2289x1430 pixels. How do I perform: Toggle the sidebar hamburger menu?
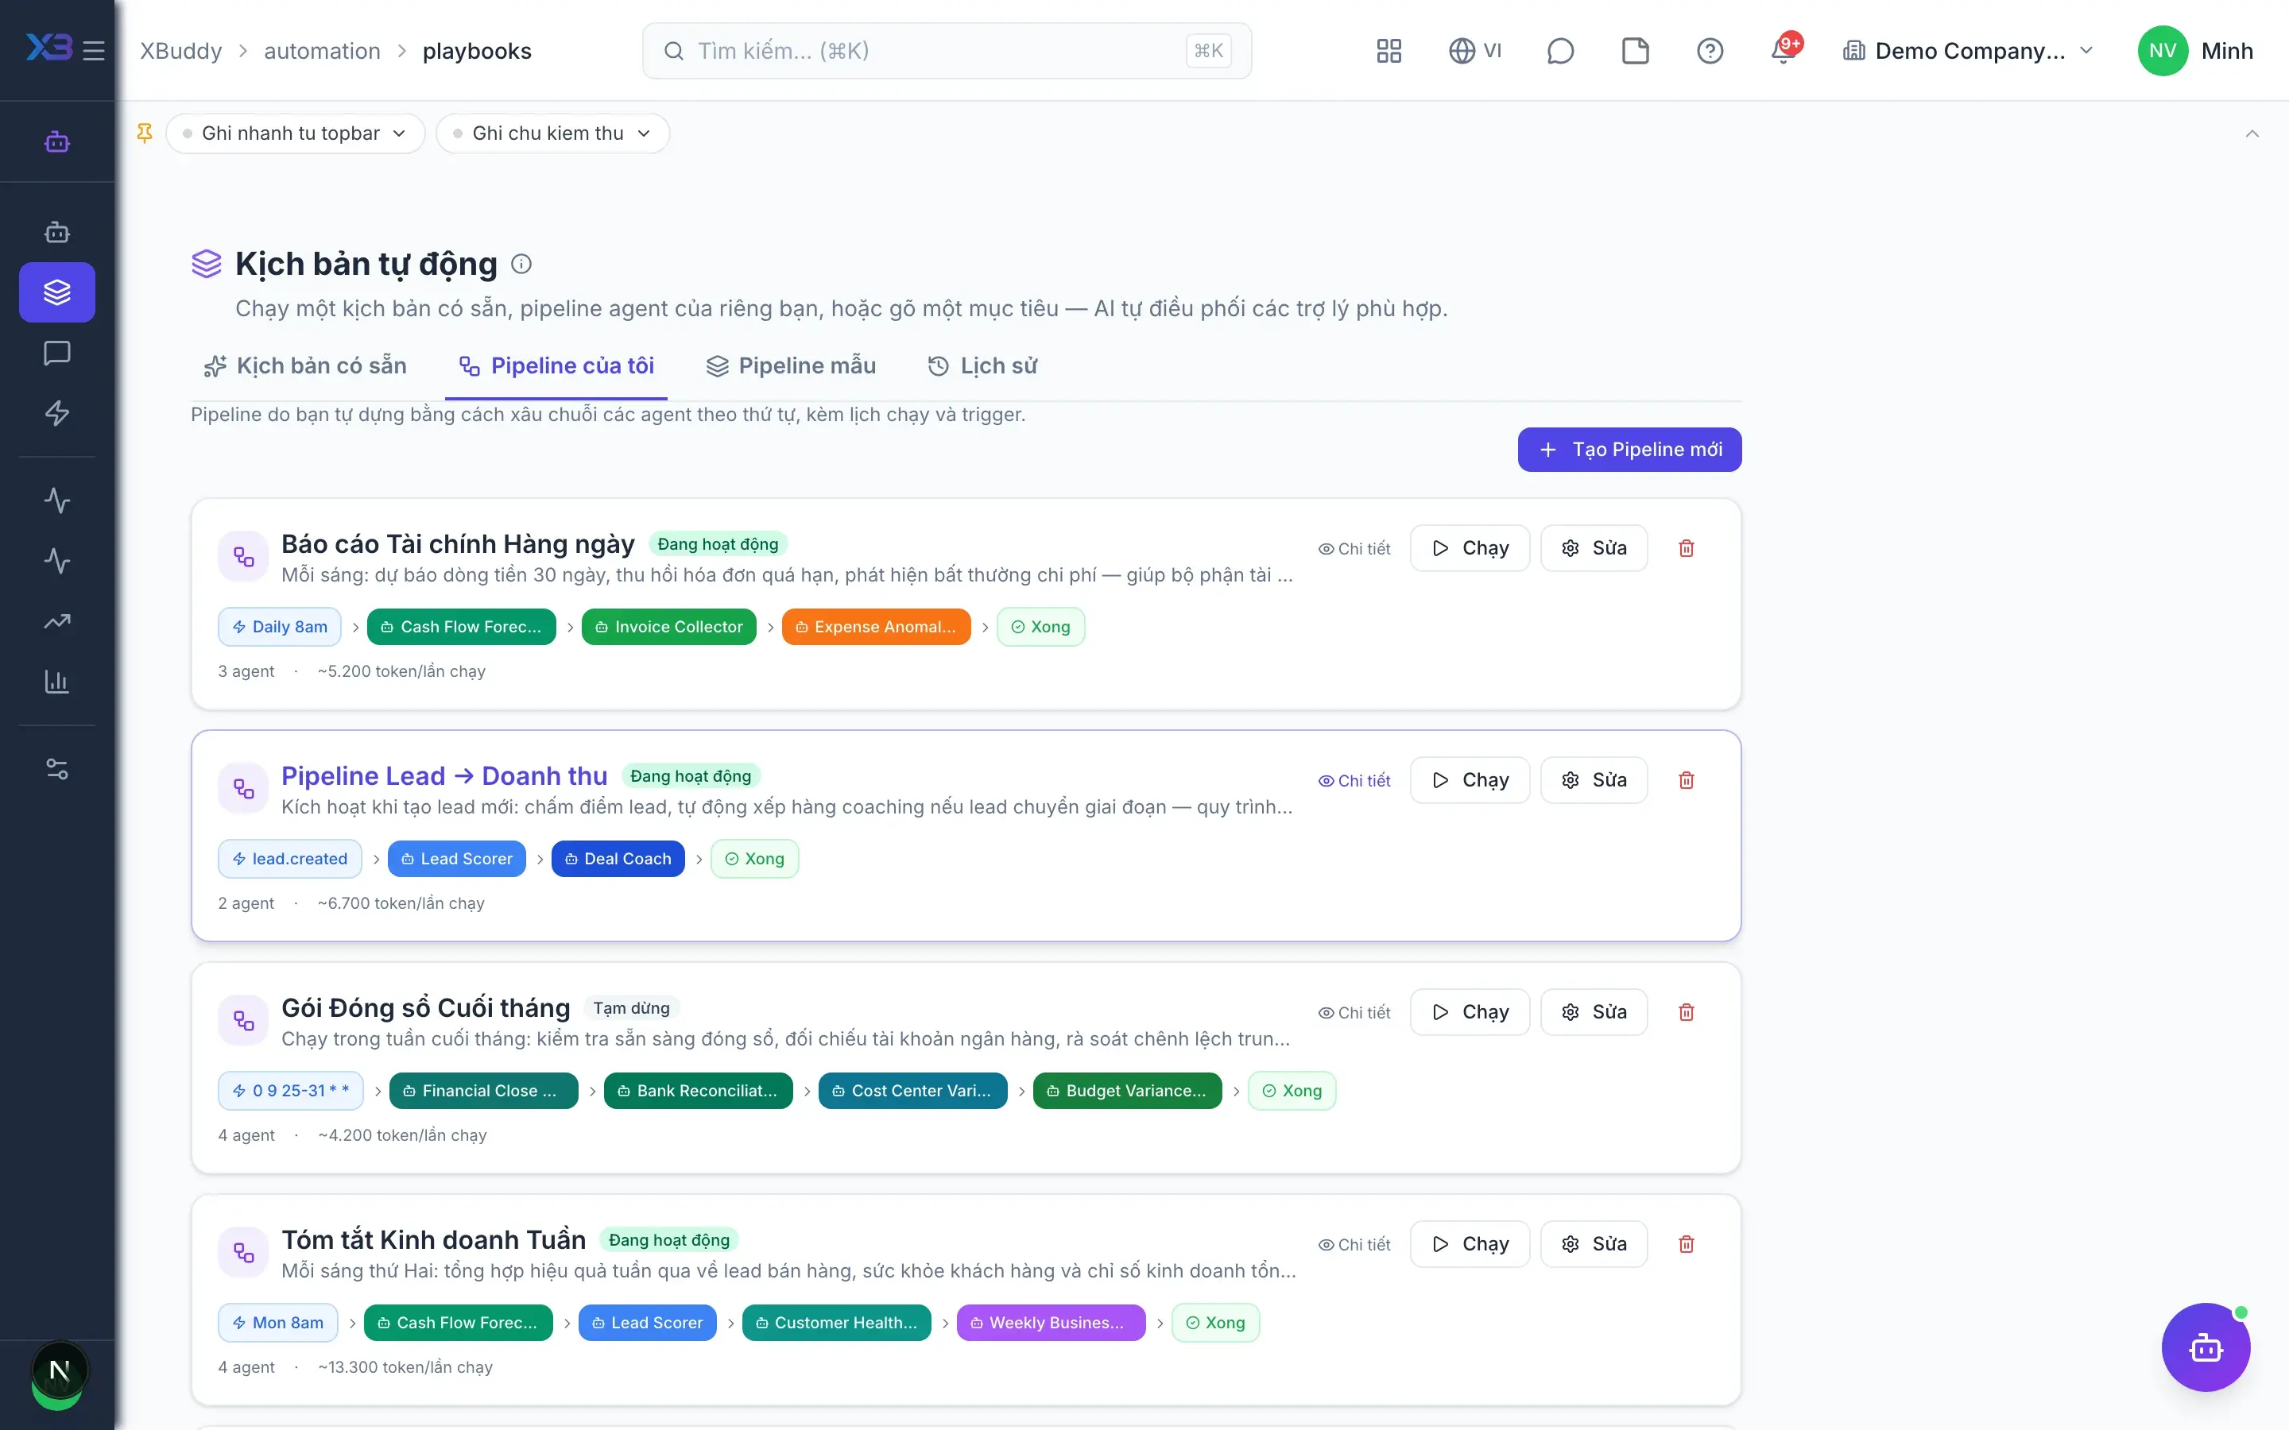[94, 50]
